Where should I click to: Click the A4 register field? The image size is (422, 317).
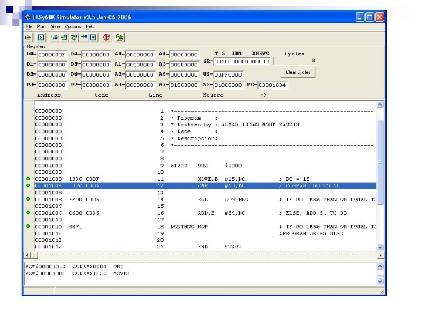pyautogui.click(x=185, y=55)
